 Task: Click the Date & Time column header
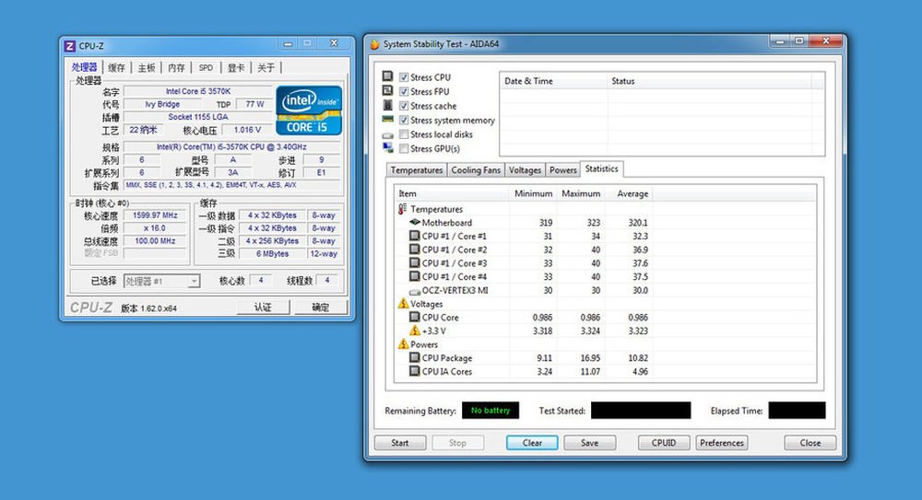pos(553,81)
